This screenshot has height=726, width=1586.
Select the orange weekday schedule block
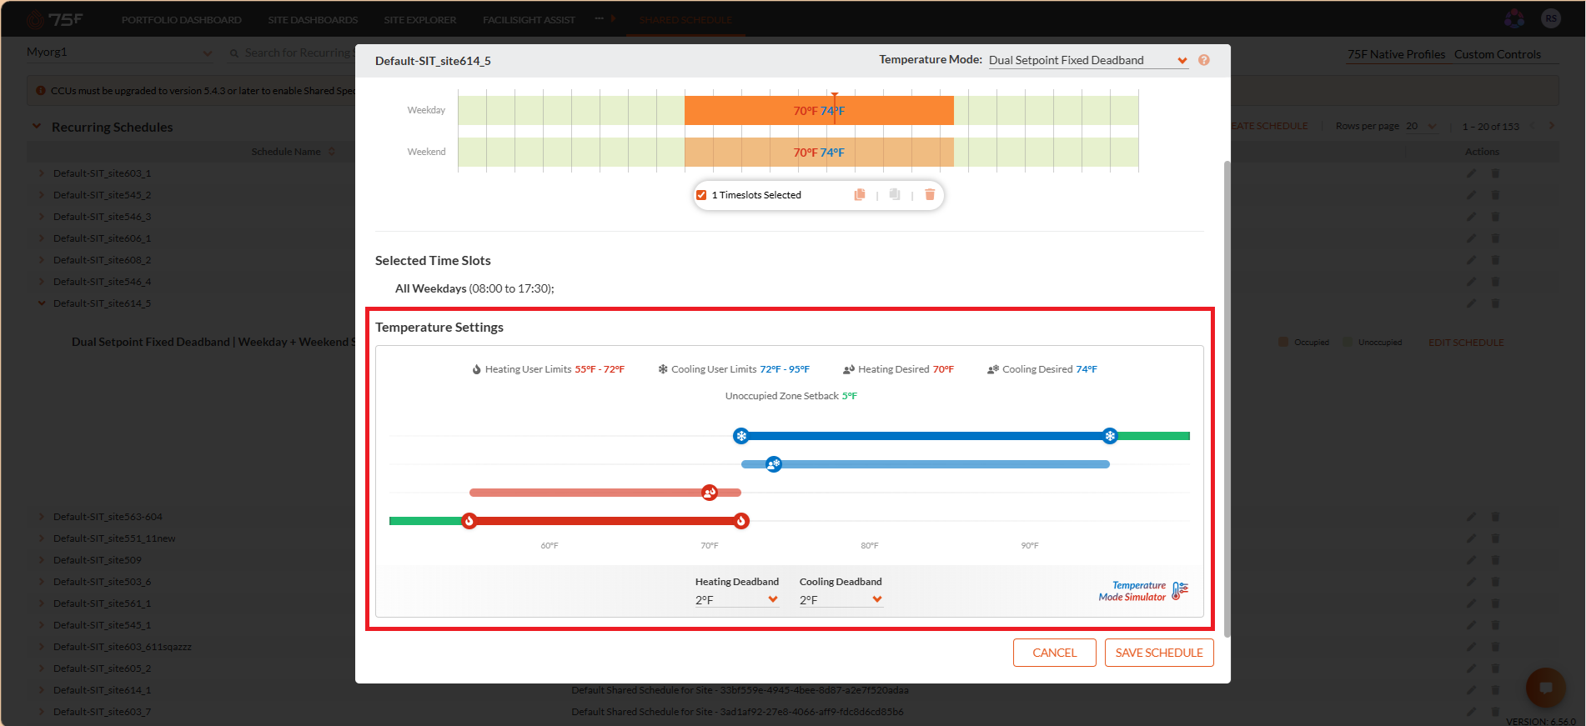[819, 110]
